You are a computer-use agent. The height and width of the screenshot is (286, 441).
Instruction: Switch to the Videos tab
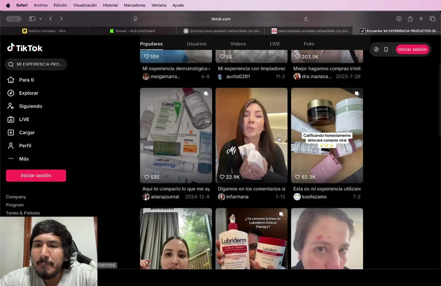238,44
